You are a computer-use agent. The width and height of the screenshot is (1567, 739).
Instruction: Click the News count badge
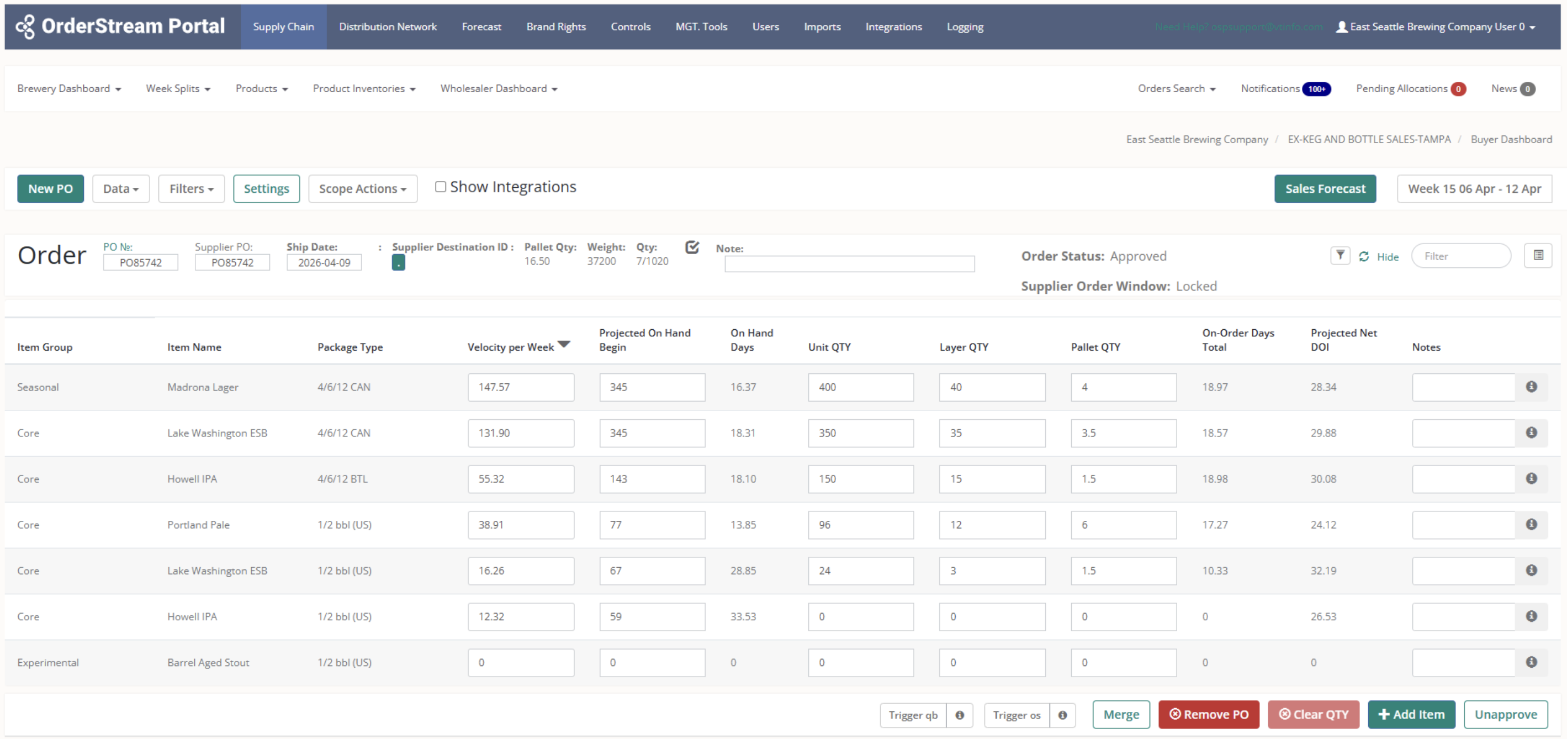(1527, 89)
